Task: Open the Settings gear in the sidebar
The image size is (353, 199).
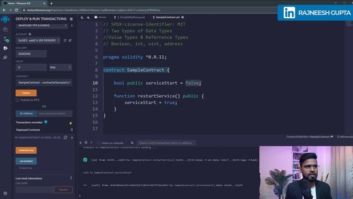Action: (x=5, y=193)
